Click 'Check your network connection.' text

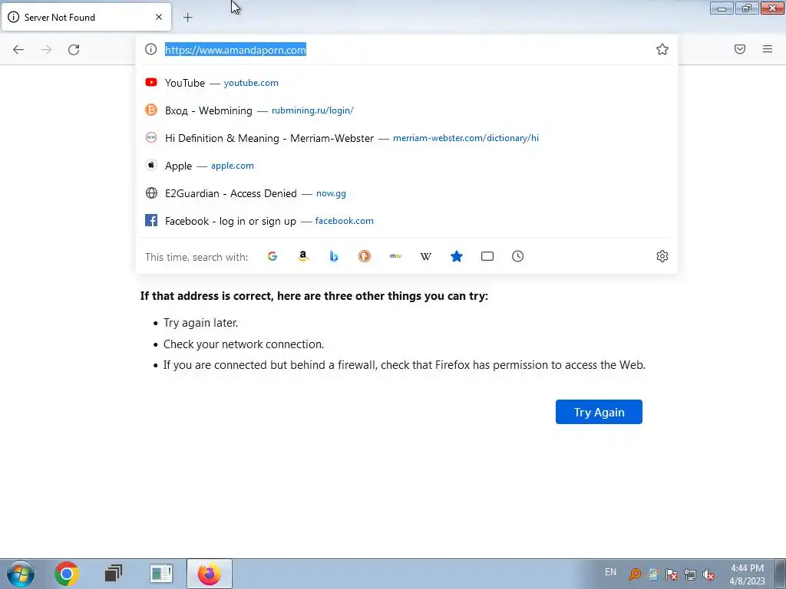(243, 344)
